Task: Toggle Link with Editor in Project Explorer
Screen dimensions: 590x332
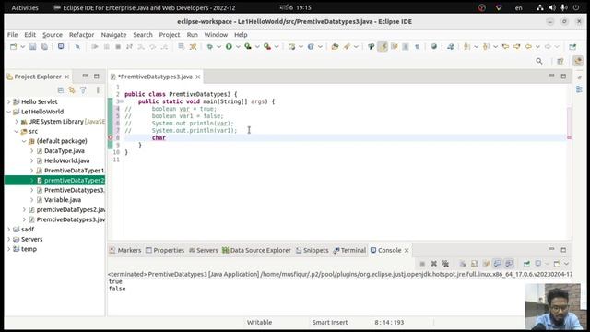Action: point(72,90)
